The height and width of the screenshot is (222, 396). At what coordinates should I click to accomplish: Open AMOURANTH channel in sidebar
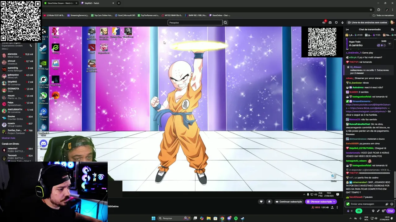click(18, 111)
